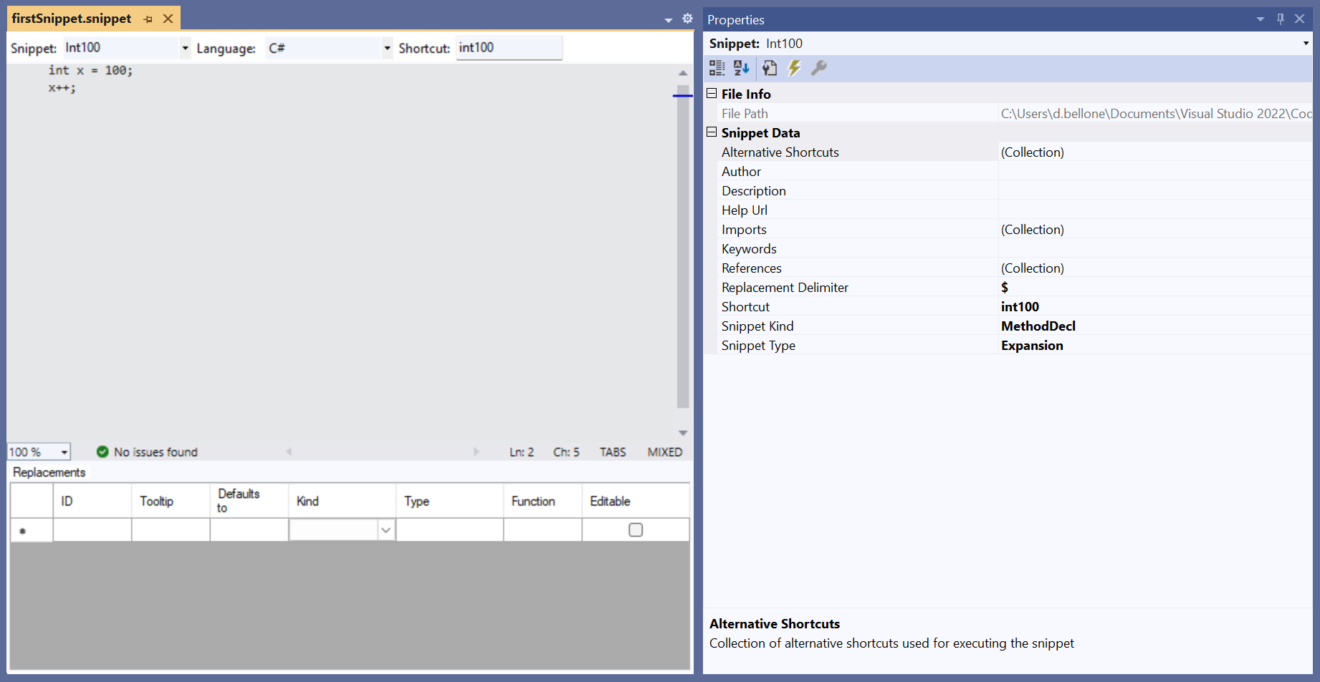The image size is (1320, 682).
Task: Toggle the Editable checkbox in Replacements row
Action: (x=636, y=530)
